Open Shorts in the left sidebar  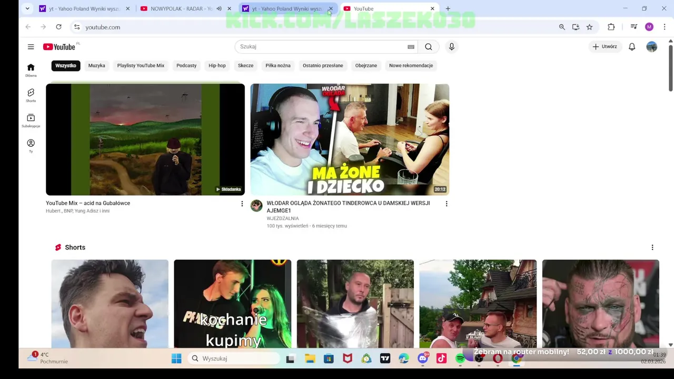click(31, 95)
